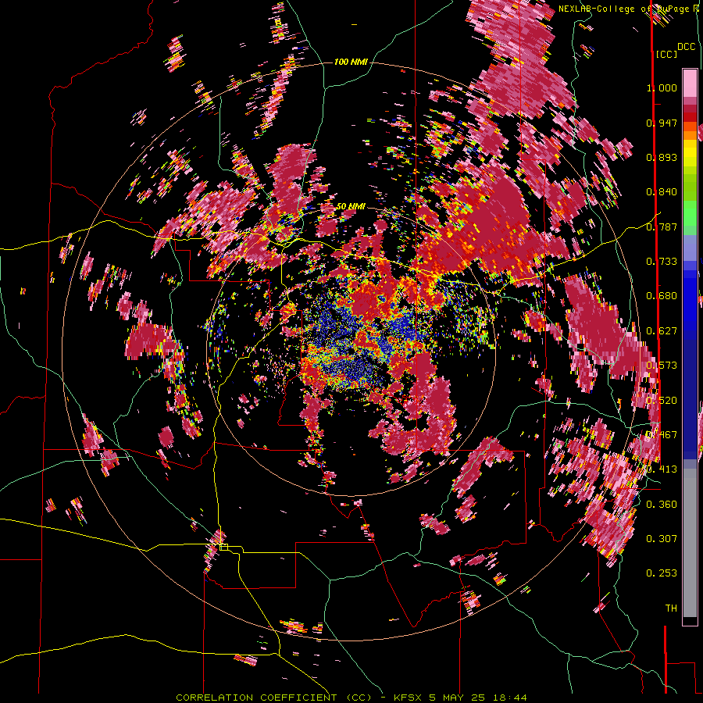Click the 0.467 legend value
The height and width of the screenshot is (703, 703).
pyautogui.click(x=662, y=435)
